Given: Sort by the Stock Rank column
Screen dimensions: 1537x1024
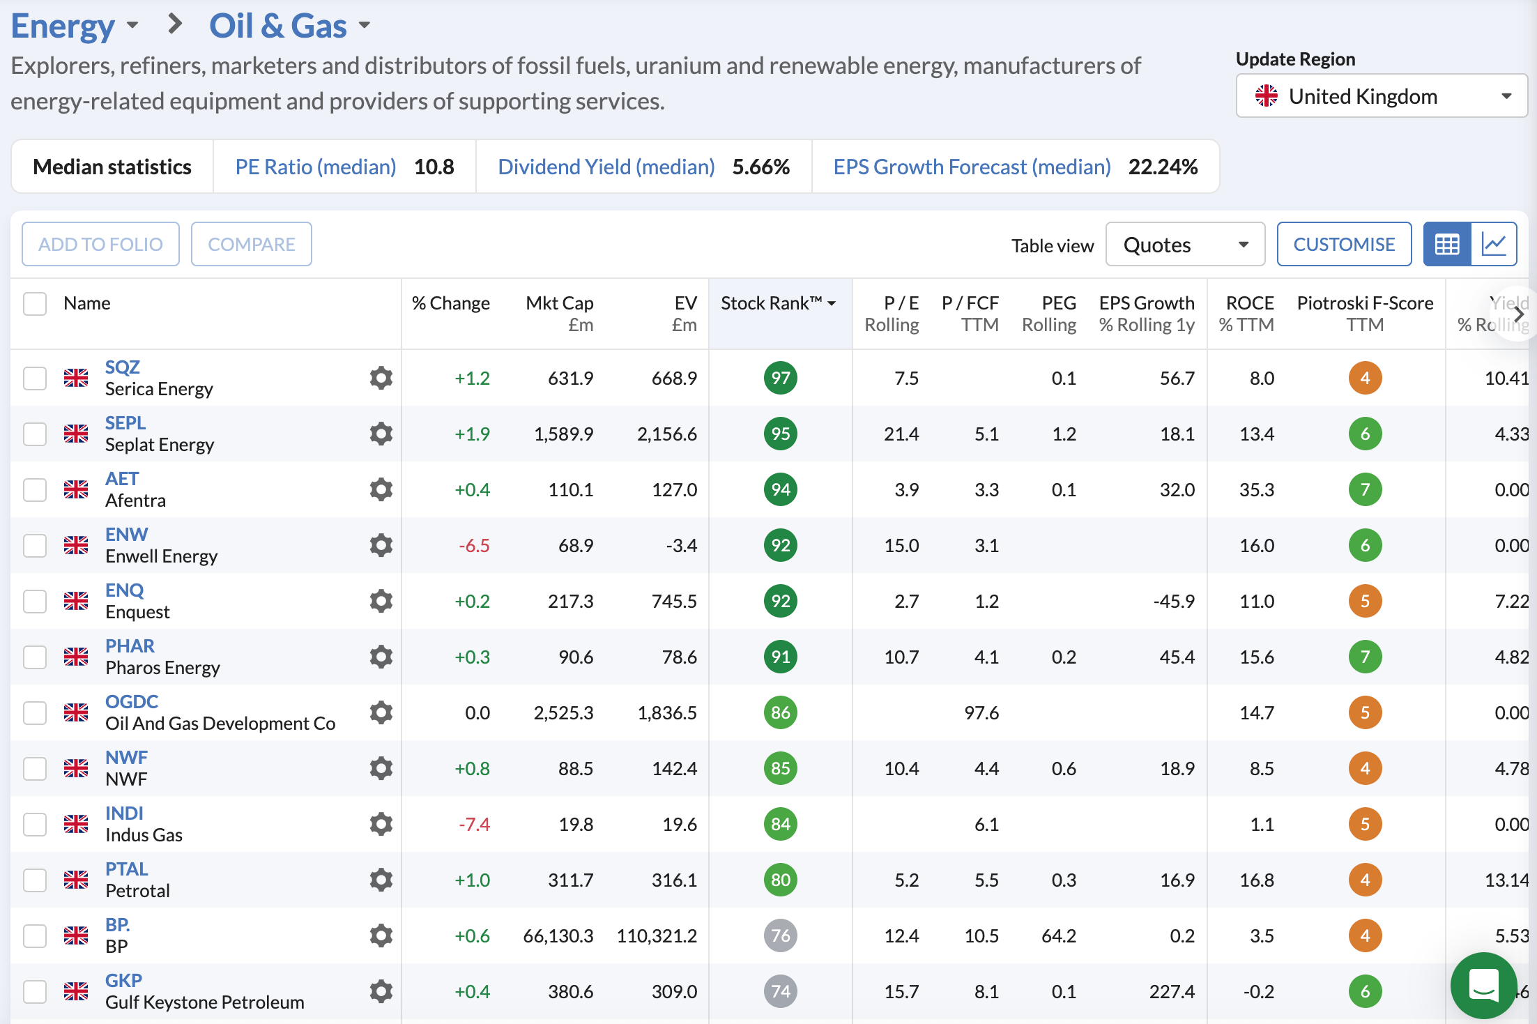Looking at the screenshot, I should [779, 303].
